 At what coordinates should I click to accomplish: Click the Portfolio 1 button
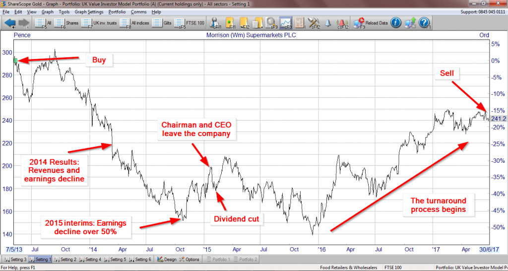tap(219, 259)
